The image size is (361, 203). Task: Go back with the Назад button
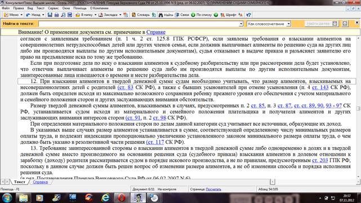point(33,15)
